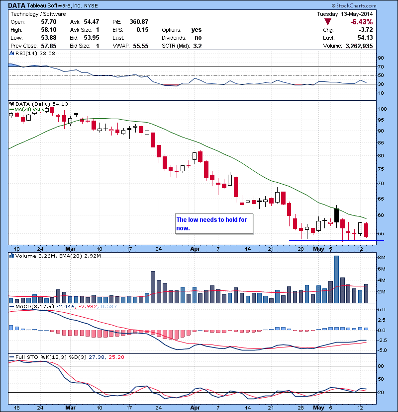
Task: Click the blue horizontal support line
Action: [x=336, y=240]
